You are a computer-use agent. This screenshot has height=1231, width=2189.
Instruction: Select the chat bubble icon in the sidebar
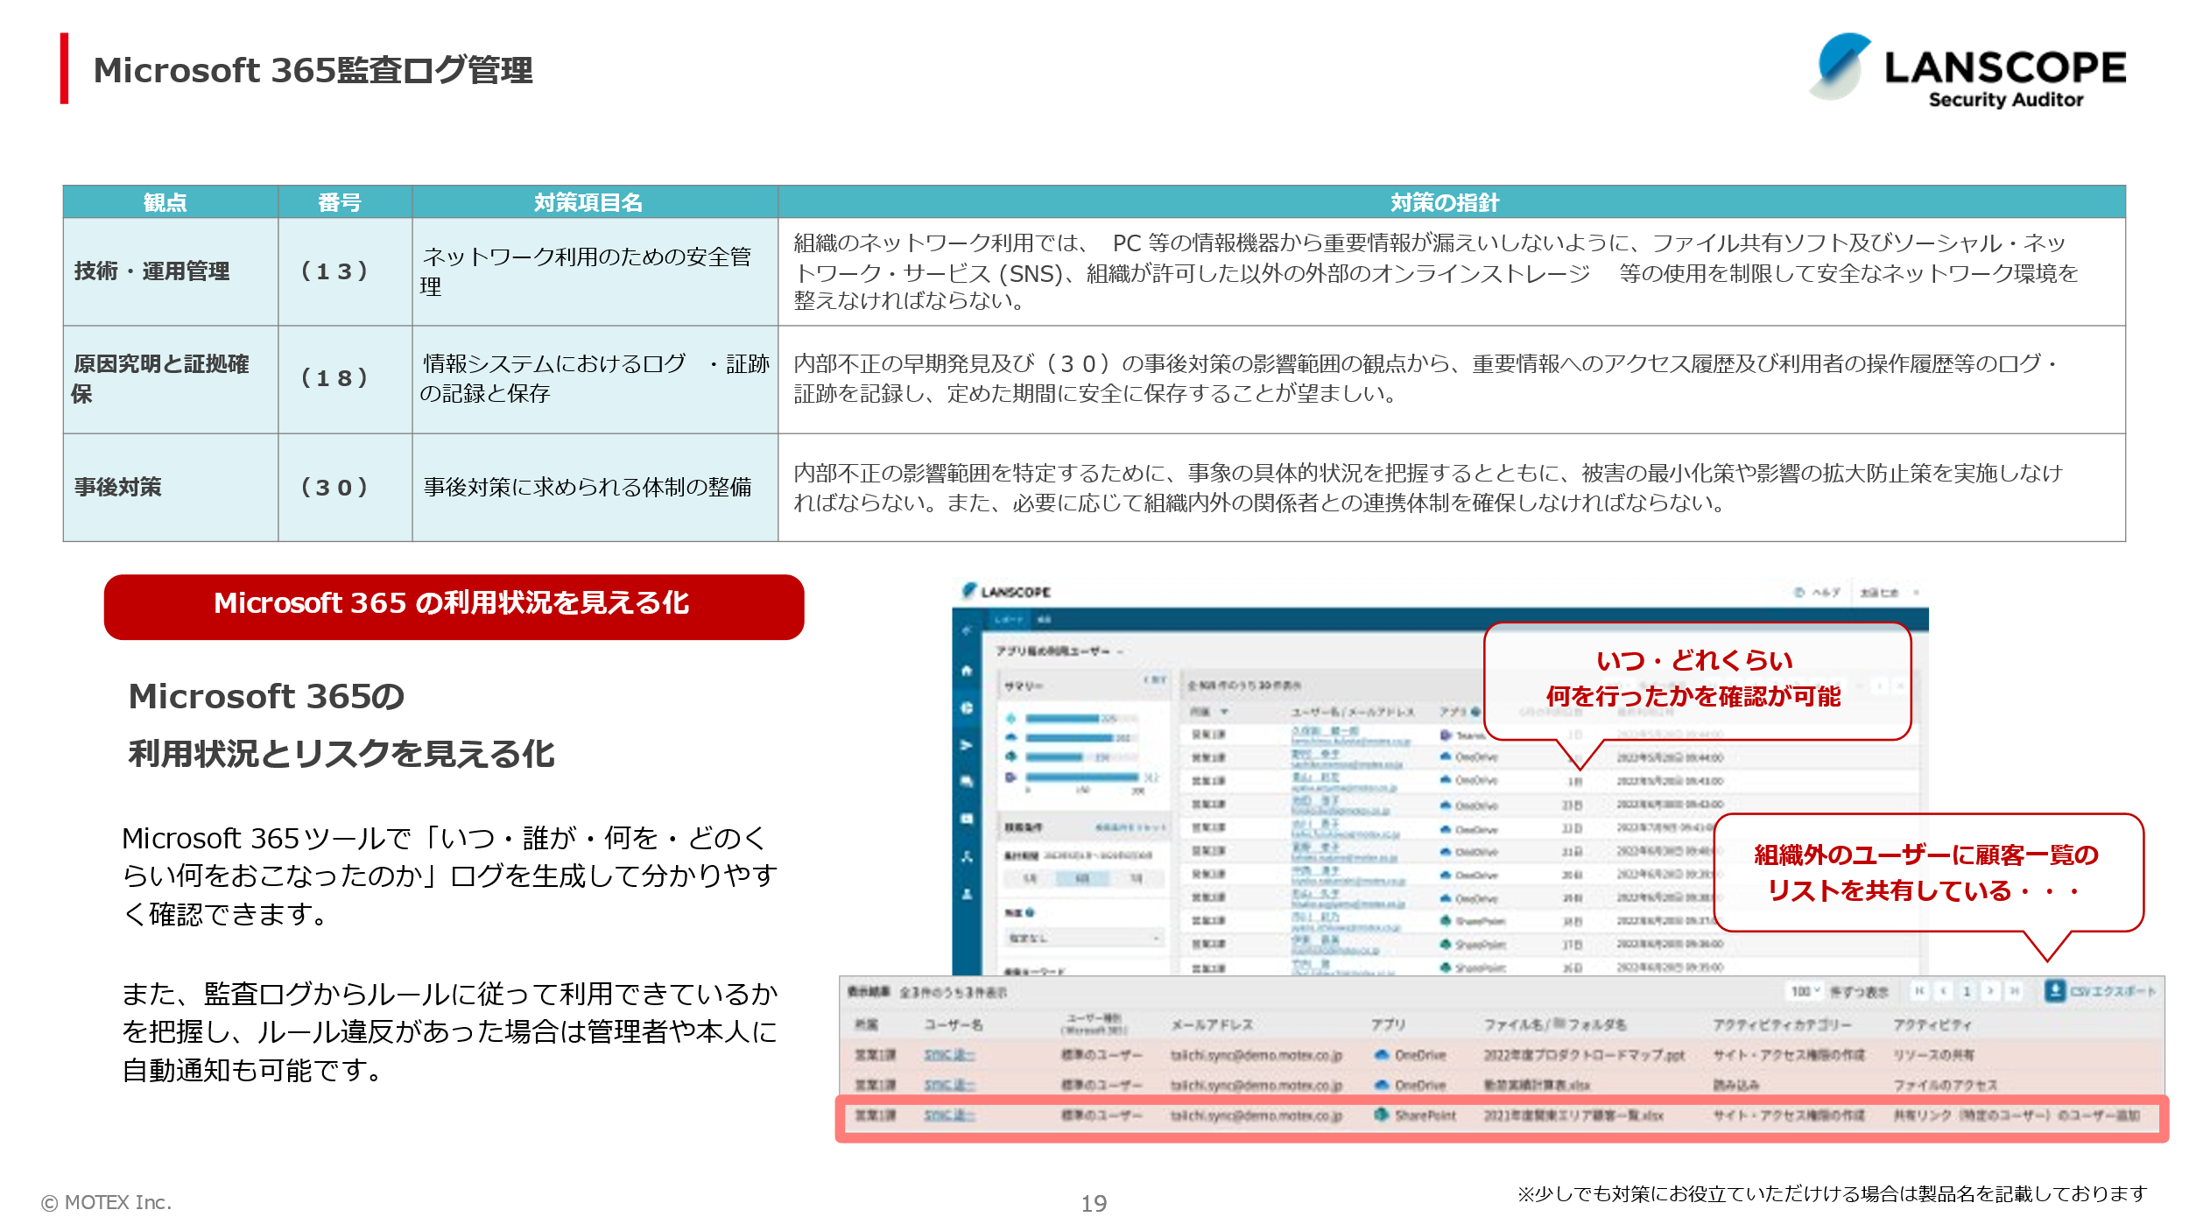coord(967,781)
